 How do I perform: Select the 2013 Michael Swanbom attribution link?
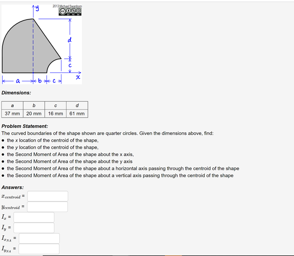pyautogui.click(x=67, y=6)
